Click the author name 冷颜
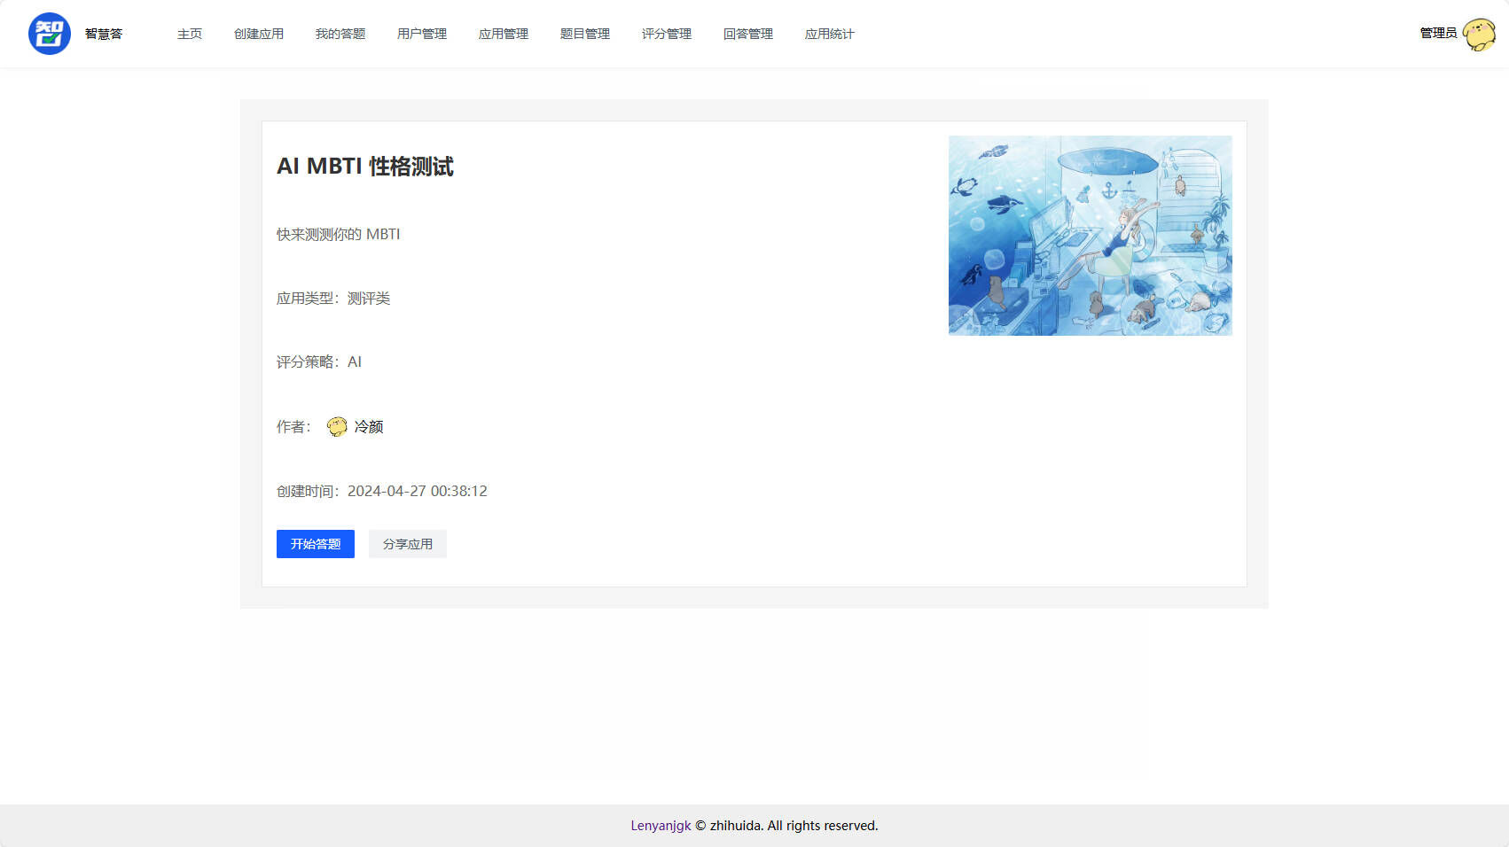The image size is (1509, 847). 369,427
